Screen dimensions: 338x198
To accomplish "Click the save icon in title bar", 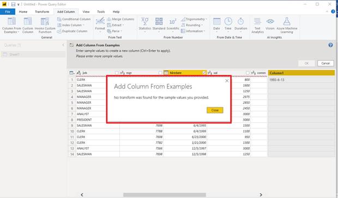I will pos(14,4).
